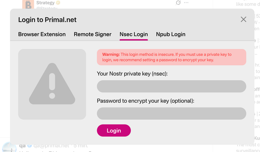Screen dimensions: 260x152
Task: Focus the optional encryption password field
Action: [x=172, y=113]
